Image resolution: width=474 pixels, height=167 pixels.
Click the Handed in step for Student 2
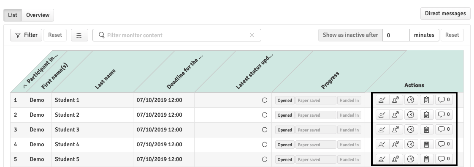click(x=349, y=115)
